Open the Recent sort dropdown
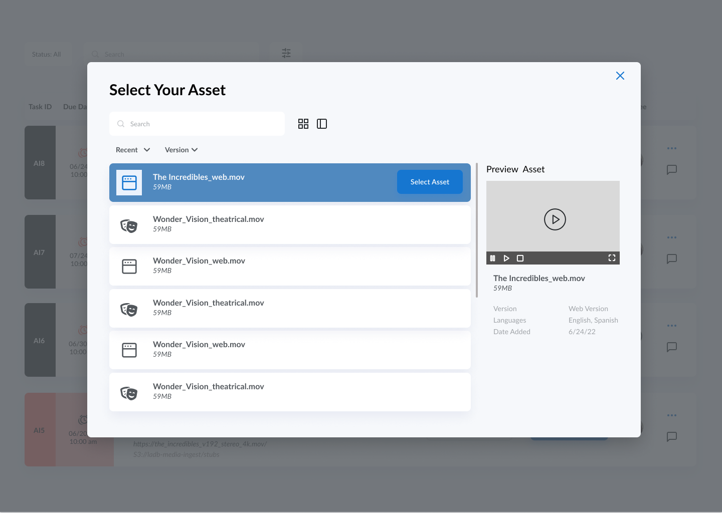Viewport: 722px width, 513px height. [x=133, y=150]
